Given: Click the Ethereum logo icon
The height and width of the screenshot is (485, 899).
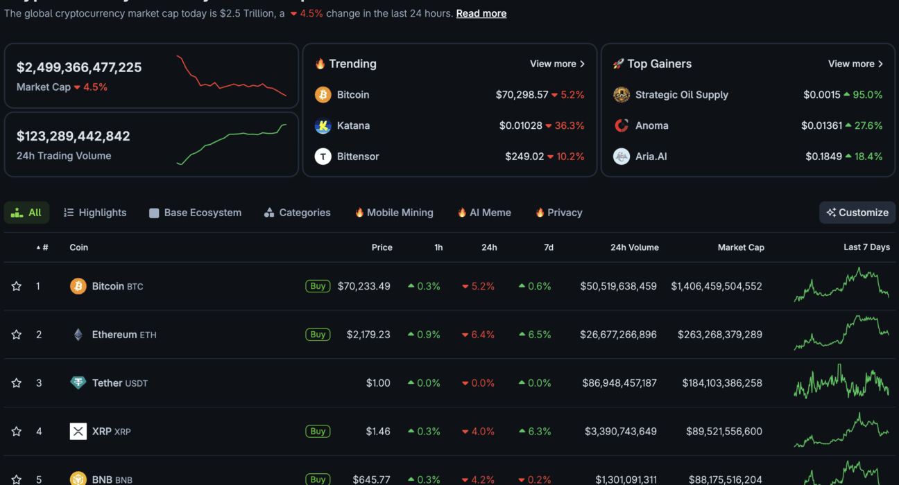Looking at the screenshot, I should point(78,335).
